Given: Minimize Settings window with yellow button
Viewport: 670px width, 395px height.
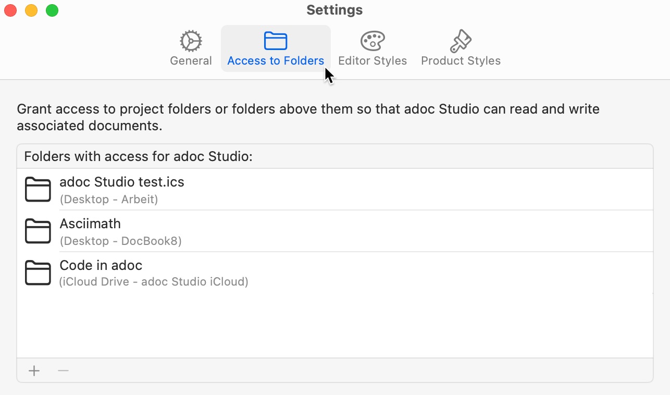Looking at the screenshot, I should [31, 10].
